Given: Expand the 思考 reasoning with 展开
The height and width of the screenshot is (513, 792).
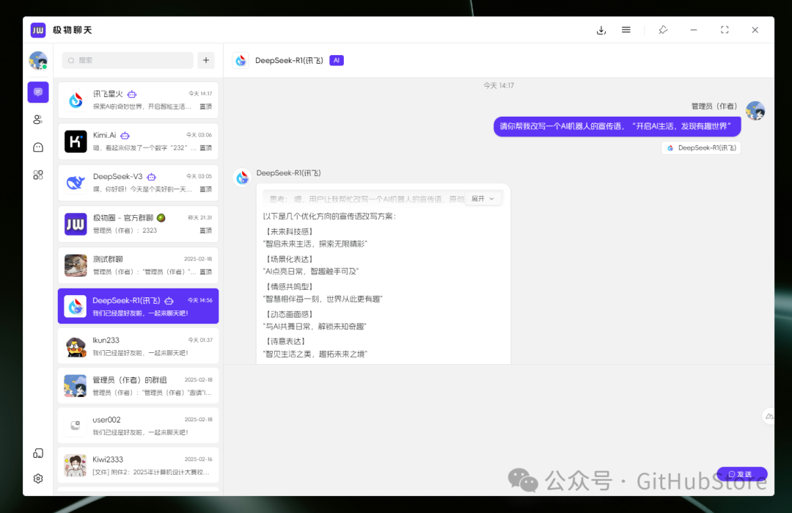Looking at the screenshot, I should (483, 199).
